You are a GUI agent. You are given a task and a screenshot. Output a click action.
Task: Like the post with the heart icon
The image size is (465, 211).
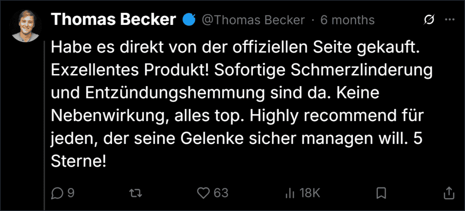(203, 193)
